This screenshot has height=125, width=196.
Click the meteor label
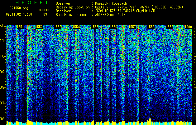44,10
